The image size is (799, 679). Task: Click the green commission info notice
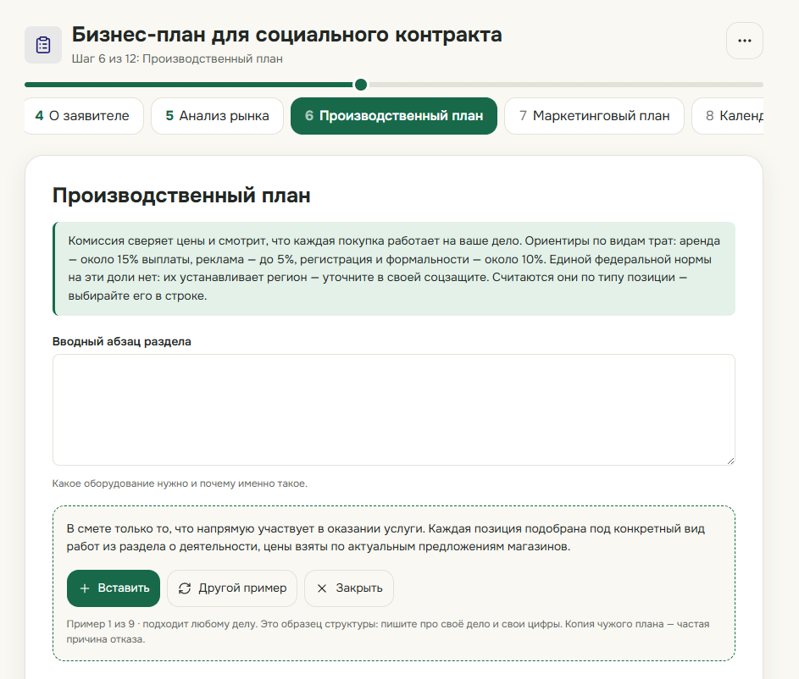click(x=394, y=268)
